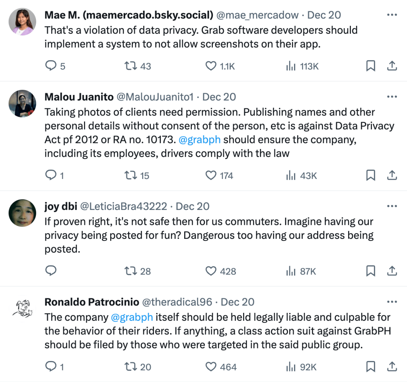This screenshot has height=382, width=407.
Task: Open joy dbi's profile picture
Action: coord(22,213)
